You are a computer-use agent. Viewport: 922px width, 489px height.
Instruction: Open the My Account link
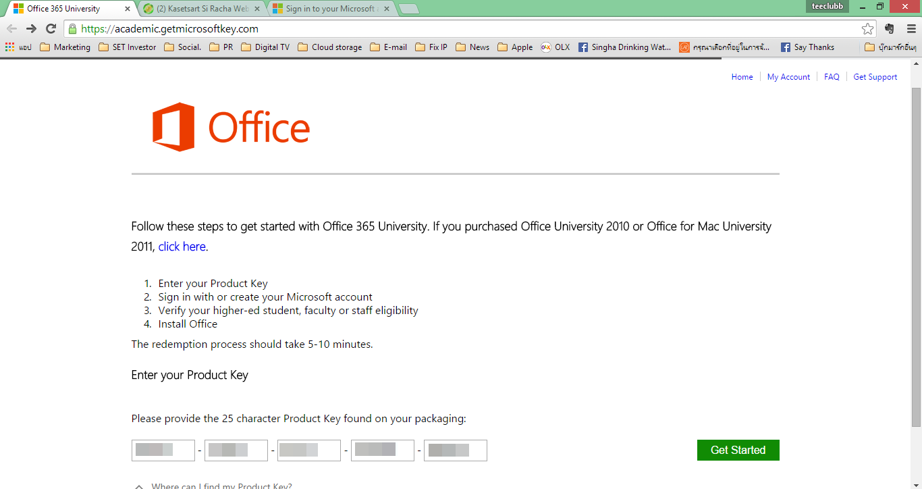click(788, 77)
